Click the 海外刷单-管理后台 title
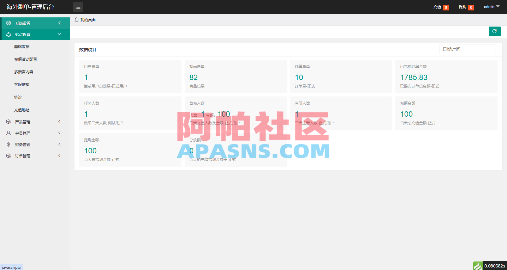Screen dimensions: 507x270 tap(30, 7)
